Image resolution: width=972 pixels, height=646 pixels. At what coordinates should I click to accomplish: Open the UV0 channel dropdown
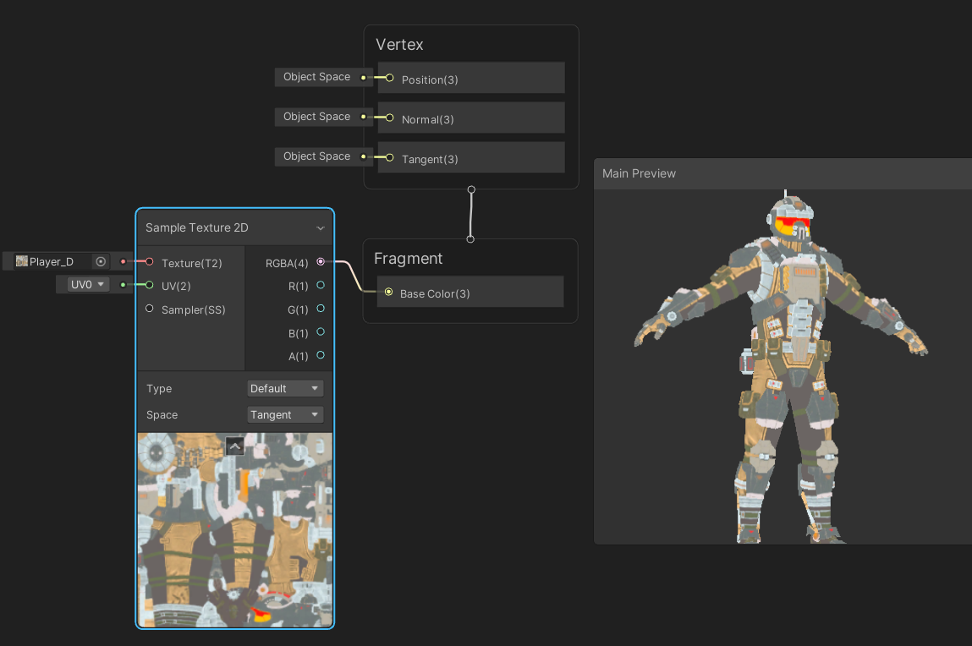(x=87, y=284)
